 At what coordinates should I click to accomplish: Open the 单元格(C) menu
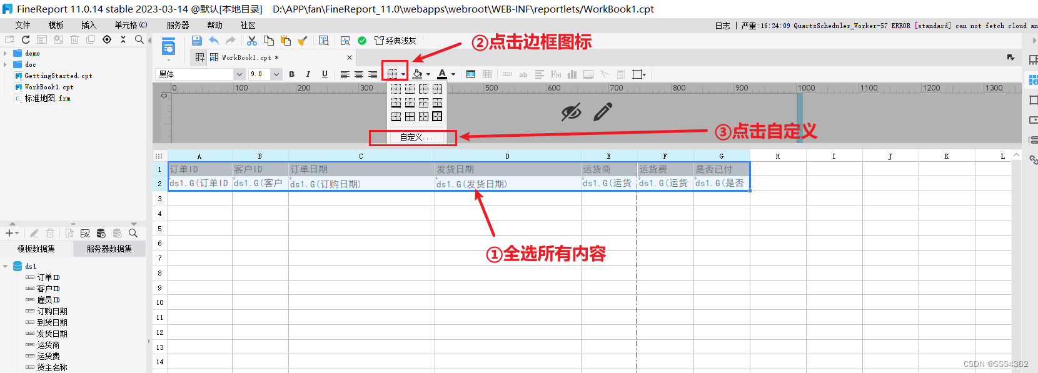click(131, 25)
